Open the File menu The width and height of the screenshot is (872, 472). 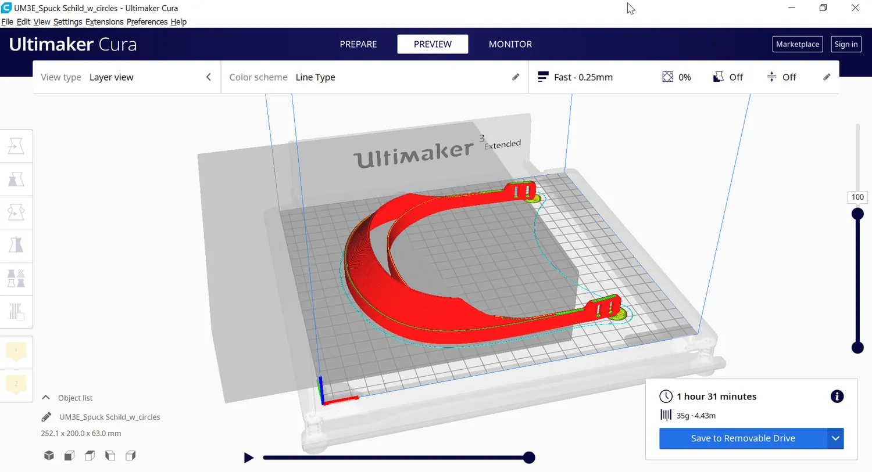click(7, 22)
